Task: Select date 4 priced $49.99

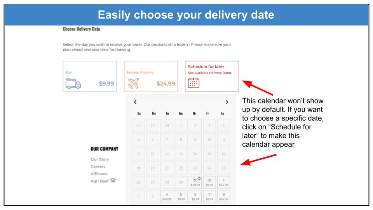Action: (x=167, y=196)
